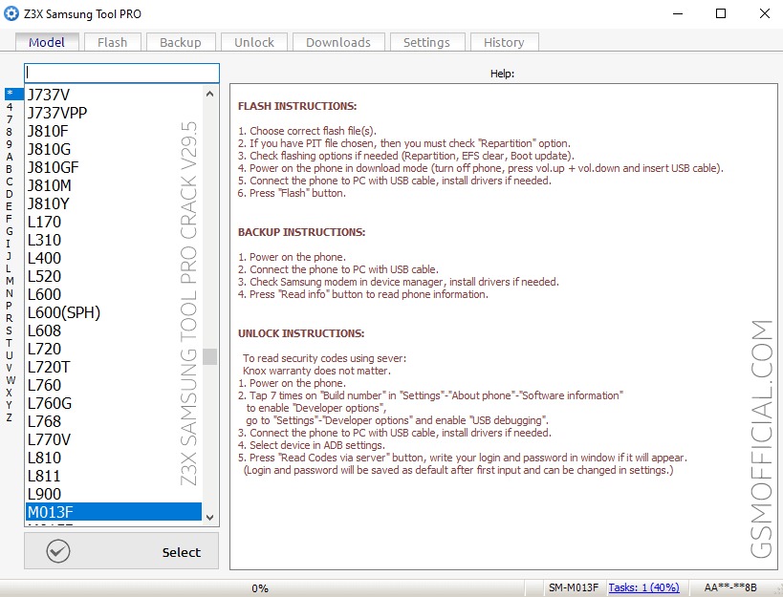The width and height of the screenshot is (783, 597).
Task: Select model J810Y in list
Action: (x=114, y=203)
